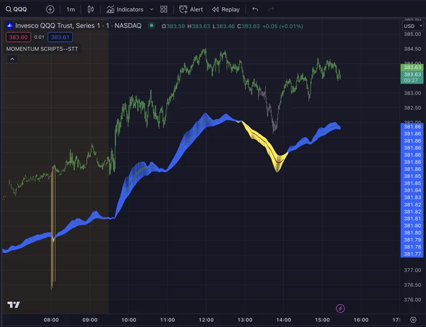Click the 09:00 time axis label
The image size is (426, 327).
[x=90, y=320]
